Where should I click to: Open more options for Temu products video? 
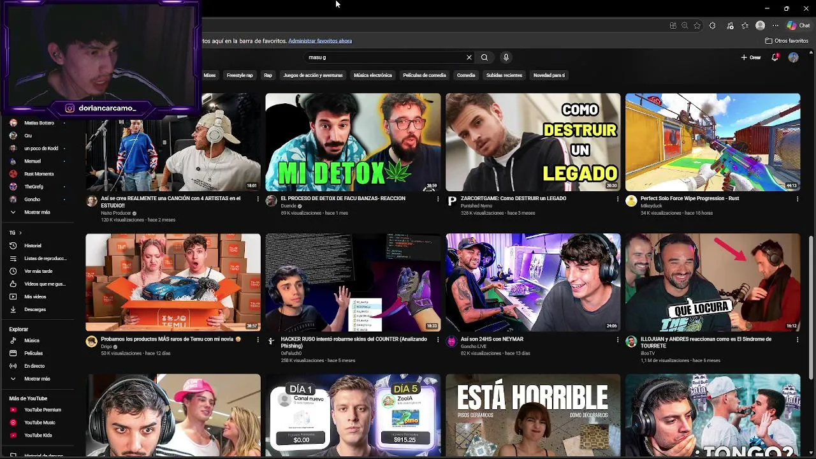point(258,340)
